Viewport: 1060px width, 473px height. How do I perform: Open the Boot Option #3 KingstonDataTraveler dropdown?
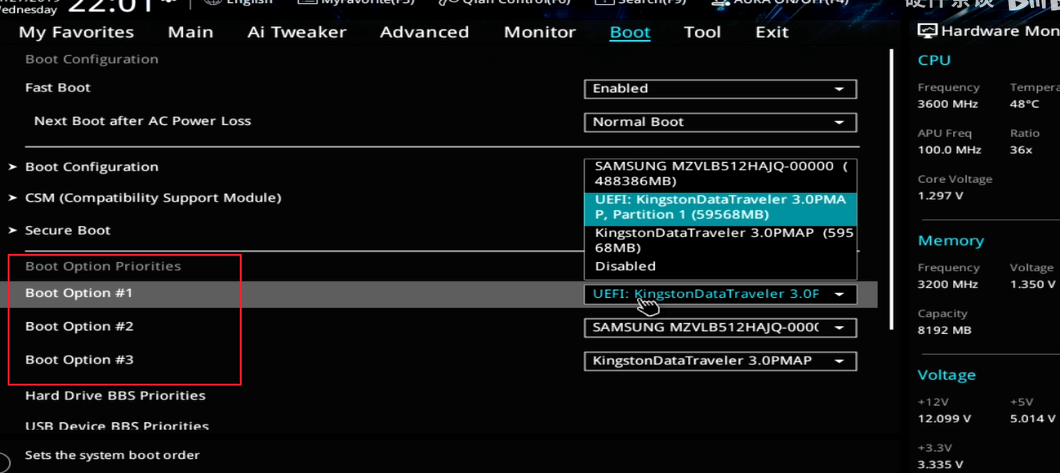tap(720, 361)
